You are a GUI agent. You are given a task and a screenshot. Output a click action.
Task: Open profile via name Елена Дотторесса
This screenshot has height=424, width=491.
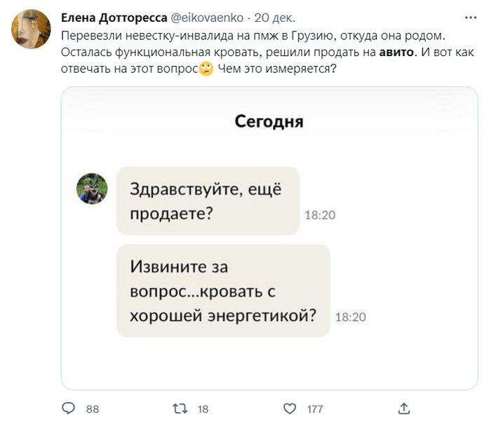[114, 17]
